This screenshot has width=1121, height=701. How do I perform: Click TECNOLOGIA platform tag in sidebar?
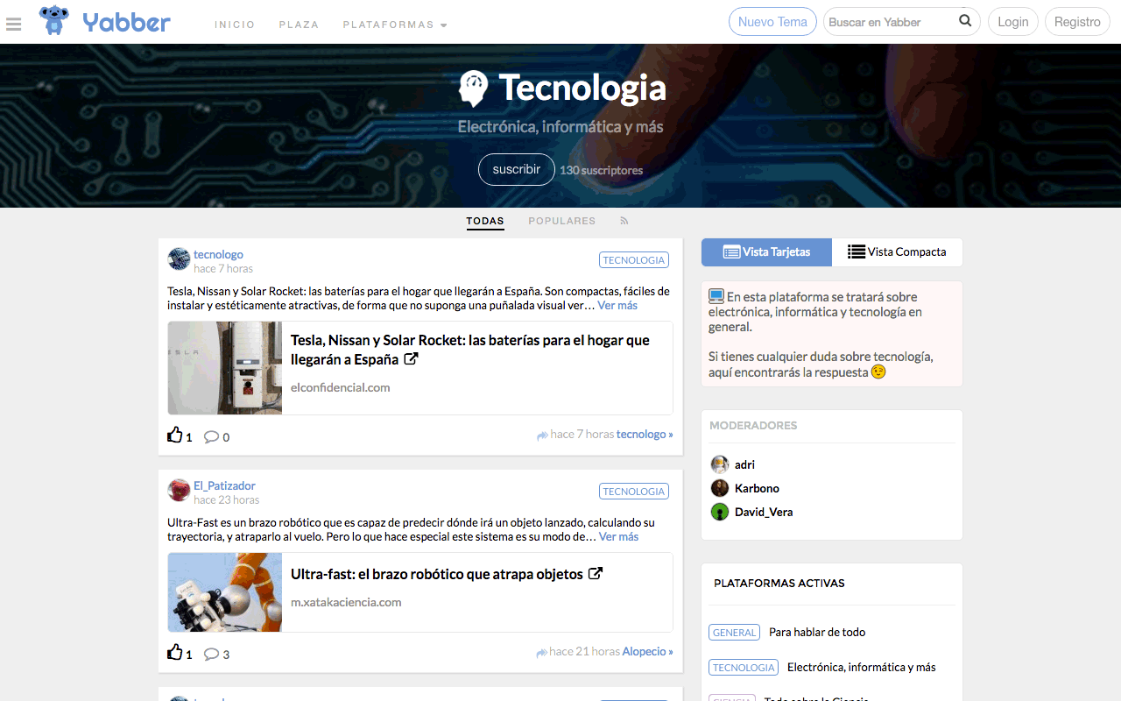pos(744,667)
